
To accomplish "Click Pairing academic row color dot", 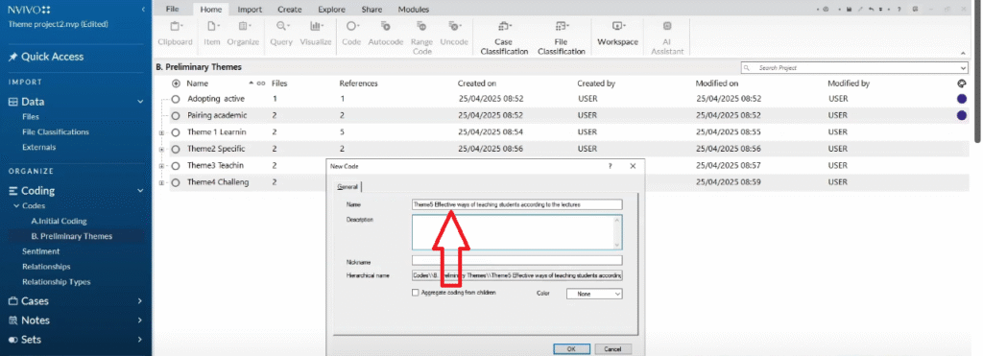I will 962,115.
